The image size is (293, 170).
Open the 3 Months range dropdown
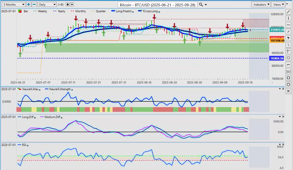point(13,5)
